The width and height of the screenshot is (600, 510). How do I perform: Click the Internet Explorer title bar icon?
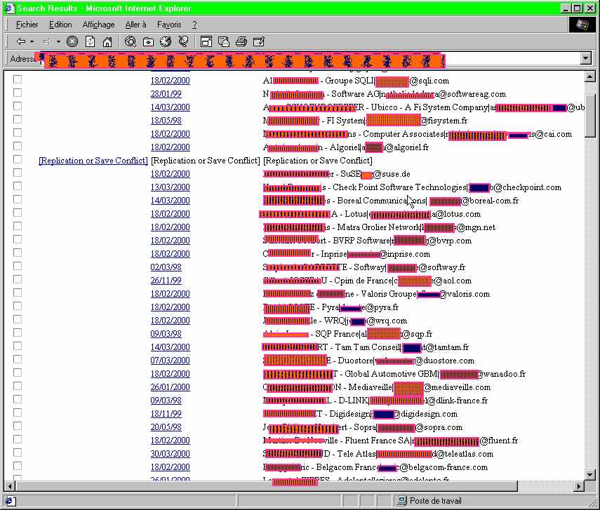click(8, 8)
